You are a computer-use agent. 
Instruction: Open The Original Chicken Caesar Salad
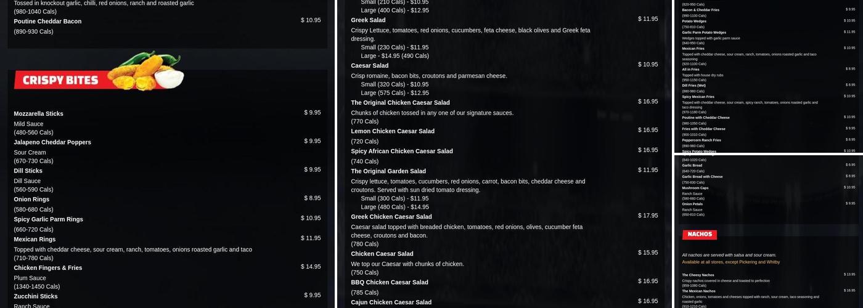400,102
